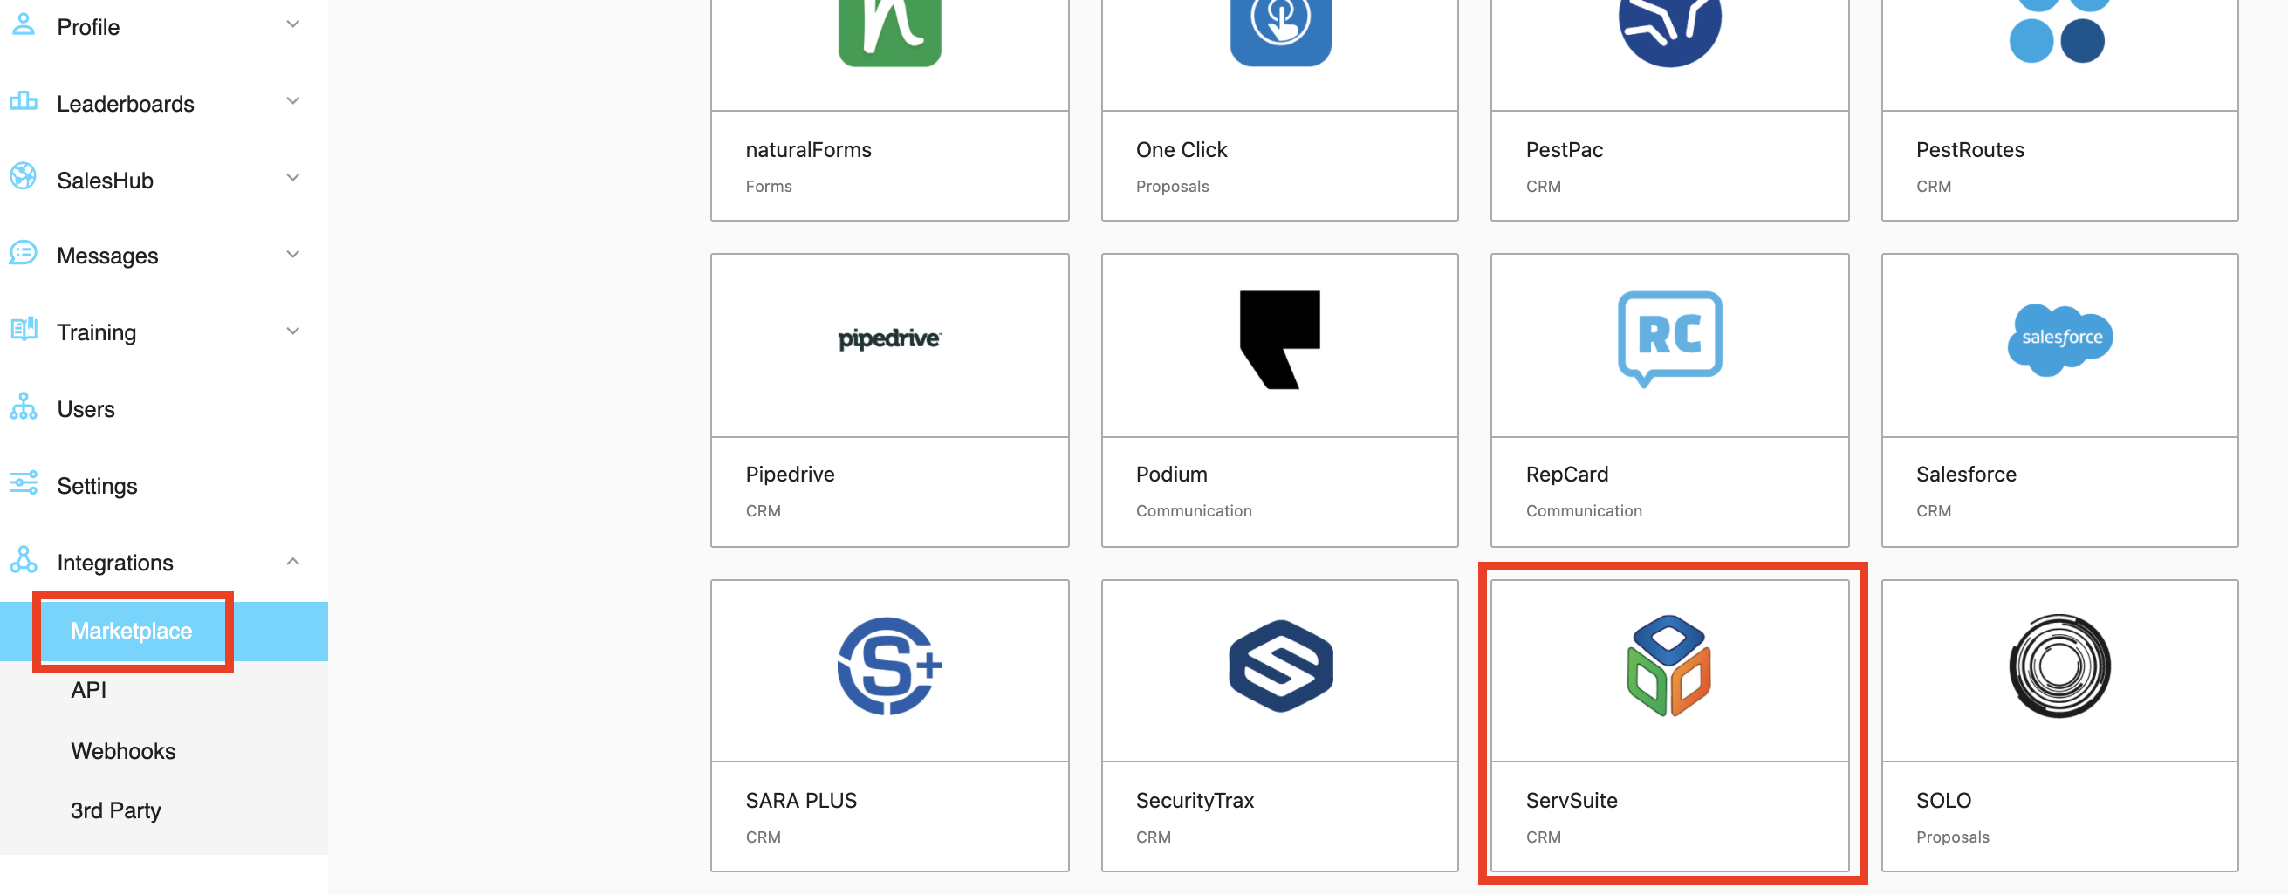Click the ServSuite cube logo

click(1669, 666)
